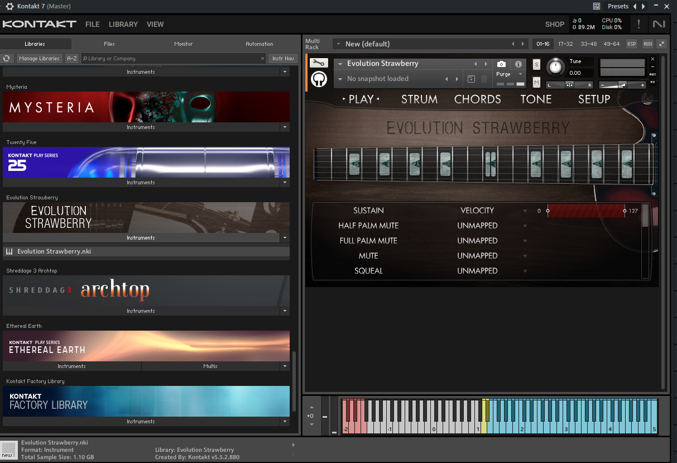Screen dimensions: 677x463
Task: Solo the Evolution Strawberry instrument
Action: tap(536, 64)
